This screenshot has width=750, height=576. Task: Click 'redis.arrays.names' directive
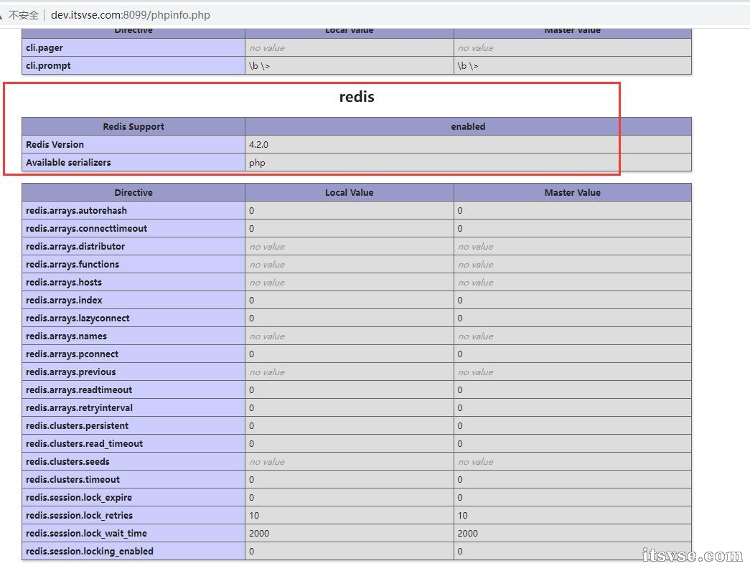click(x=133, y=336)
